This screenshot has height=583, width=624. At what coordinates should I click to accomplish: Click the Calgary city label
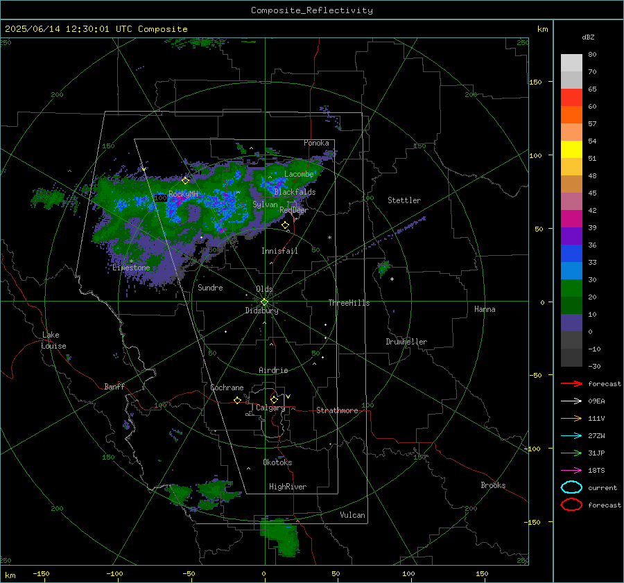(270, 408)
